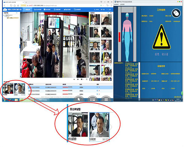This screenshot has height=147, width=184.
Task: Open 记录管理 menu in the detector window
Action: pyautogui.click(x=122, y=4)
